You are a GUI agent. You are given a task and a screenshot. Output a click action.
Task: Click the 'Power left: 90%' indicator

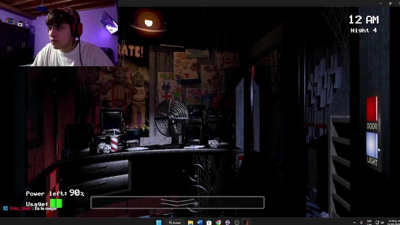click(55, 193)
